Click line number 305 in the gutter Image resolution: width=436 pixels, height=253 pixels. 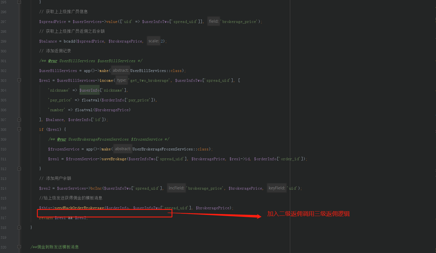click(x=3, y=100)
